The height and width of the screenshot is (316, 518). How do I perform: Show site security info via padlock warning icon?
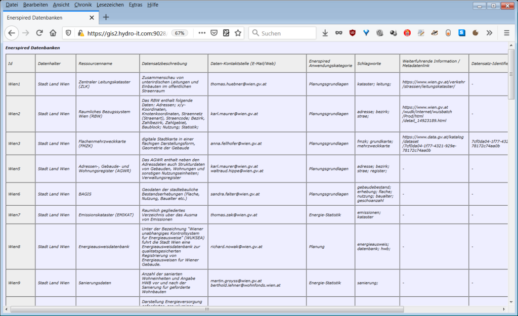point(80,33)
